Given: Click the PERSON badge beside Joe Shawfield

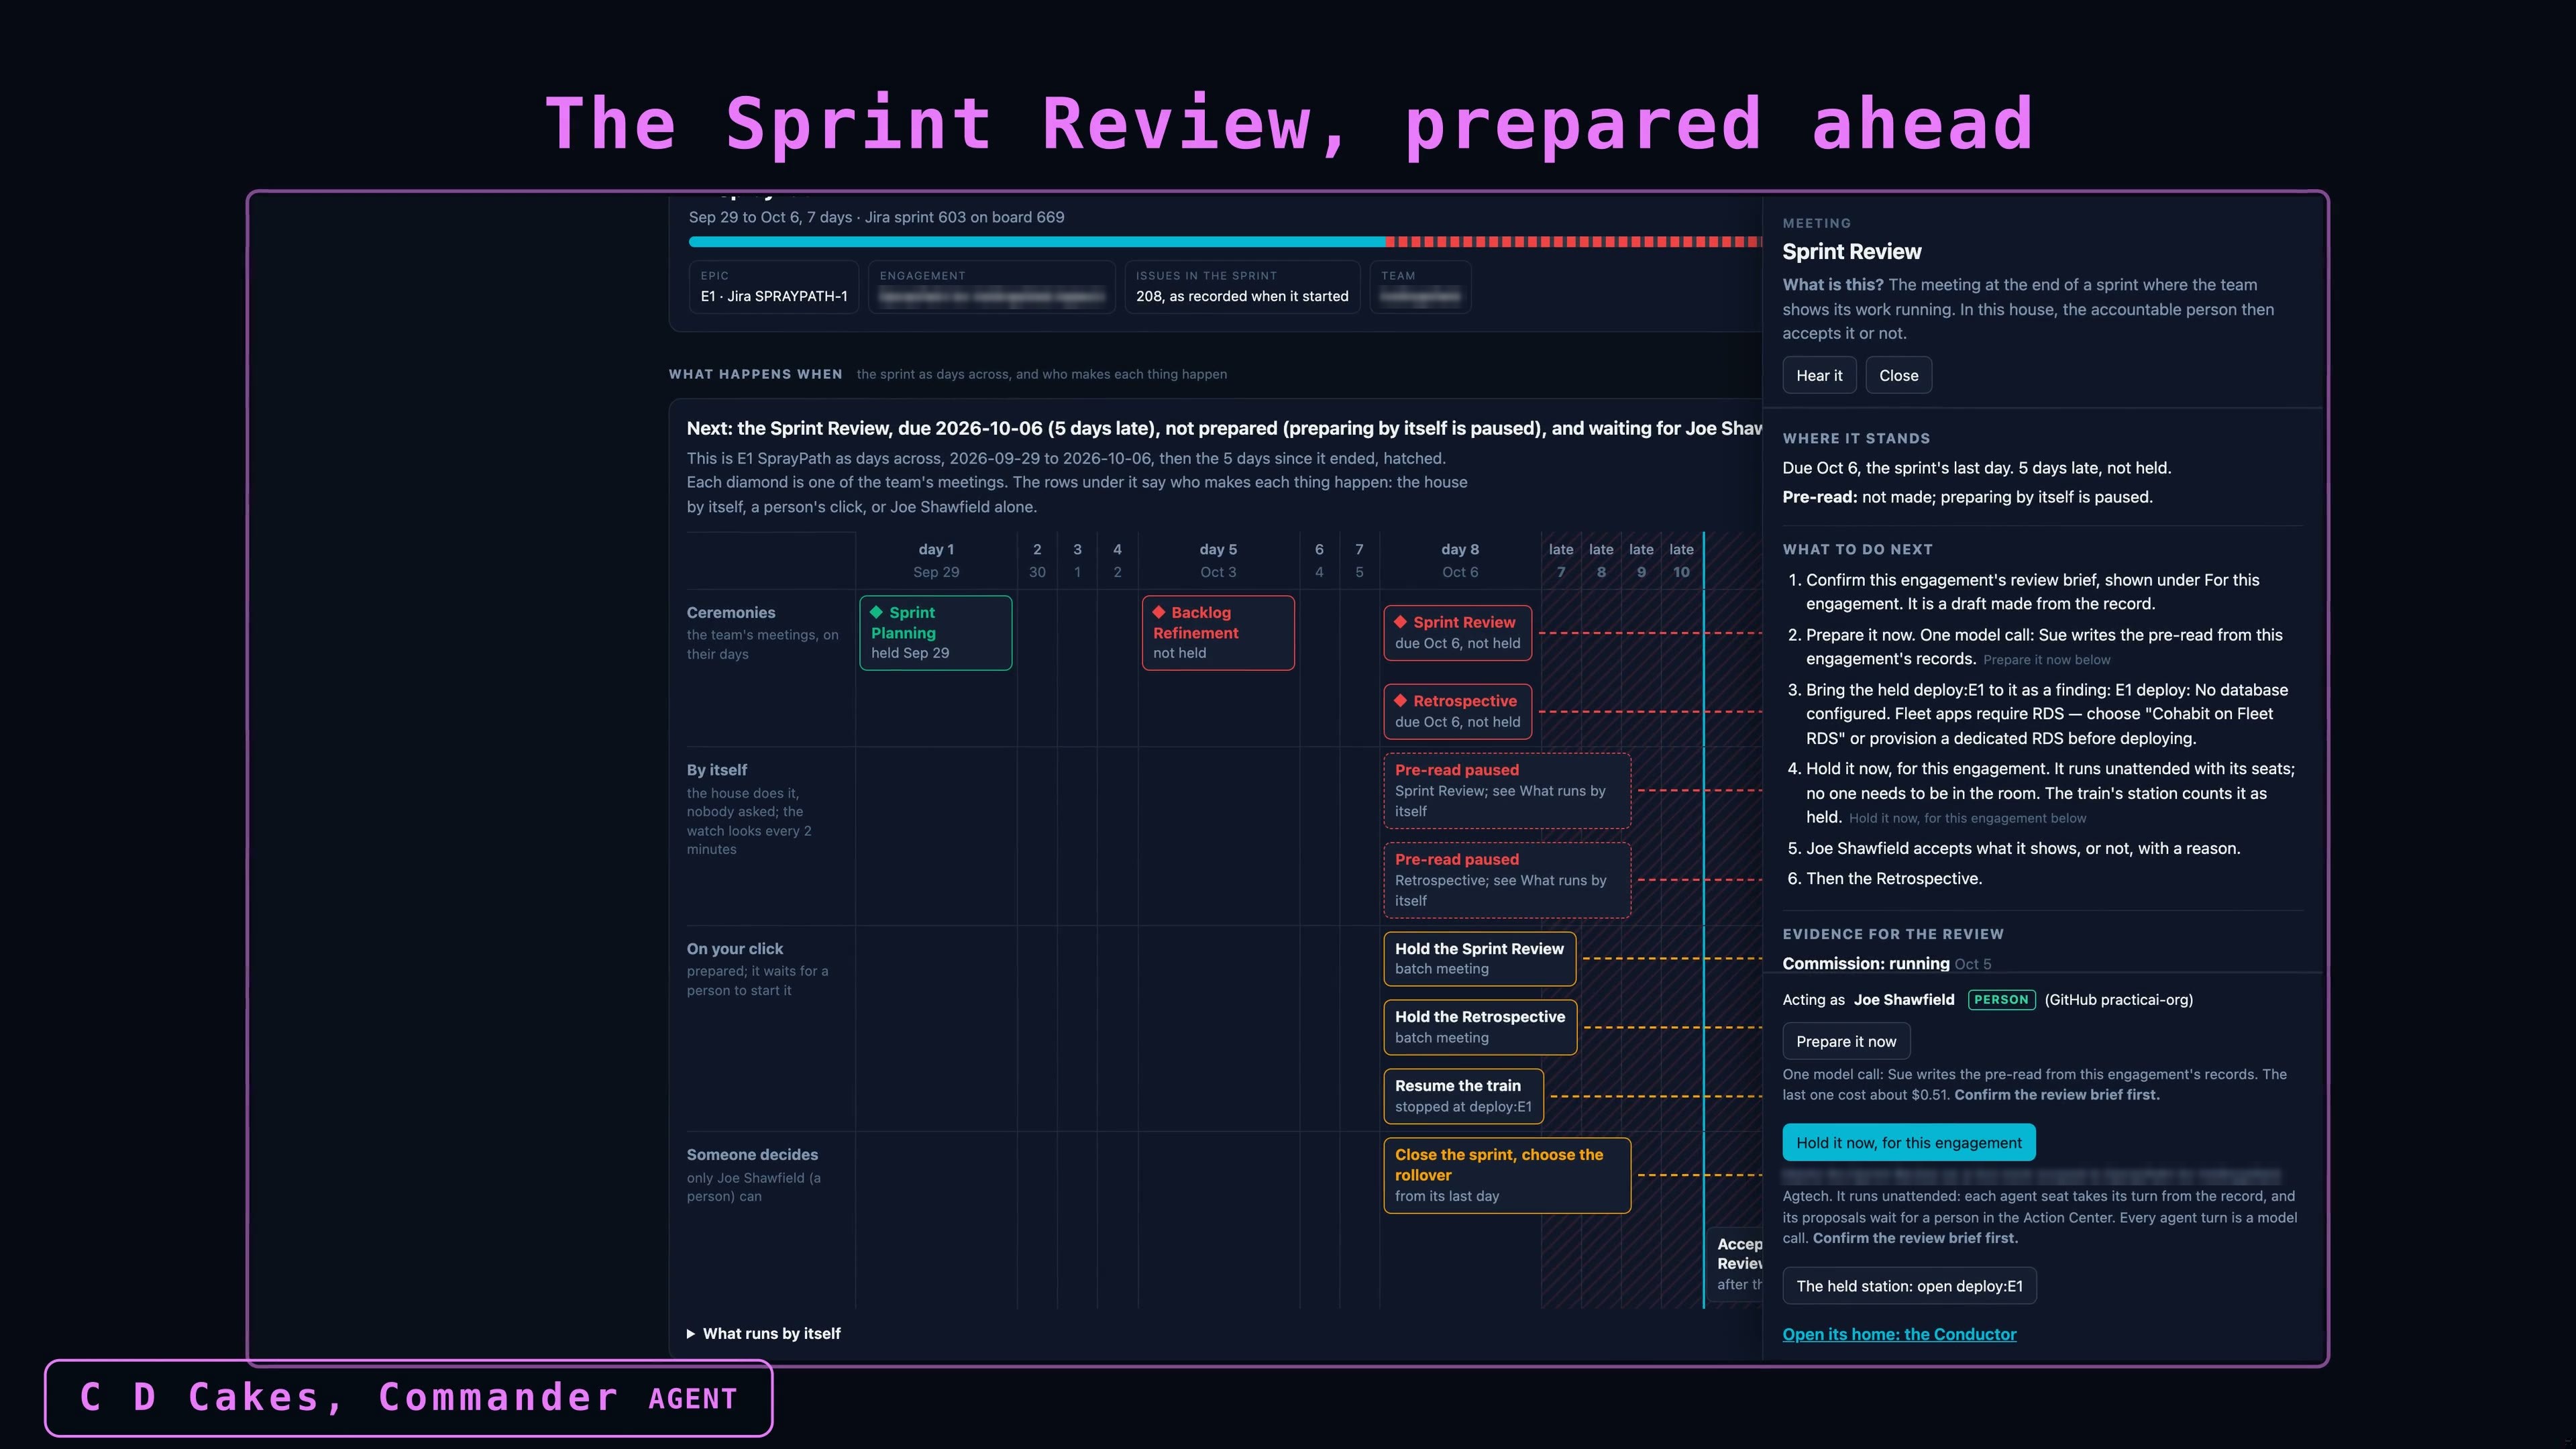Looking at the screenshot, I should tap(2001, 999).
